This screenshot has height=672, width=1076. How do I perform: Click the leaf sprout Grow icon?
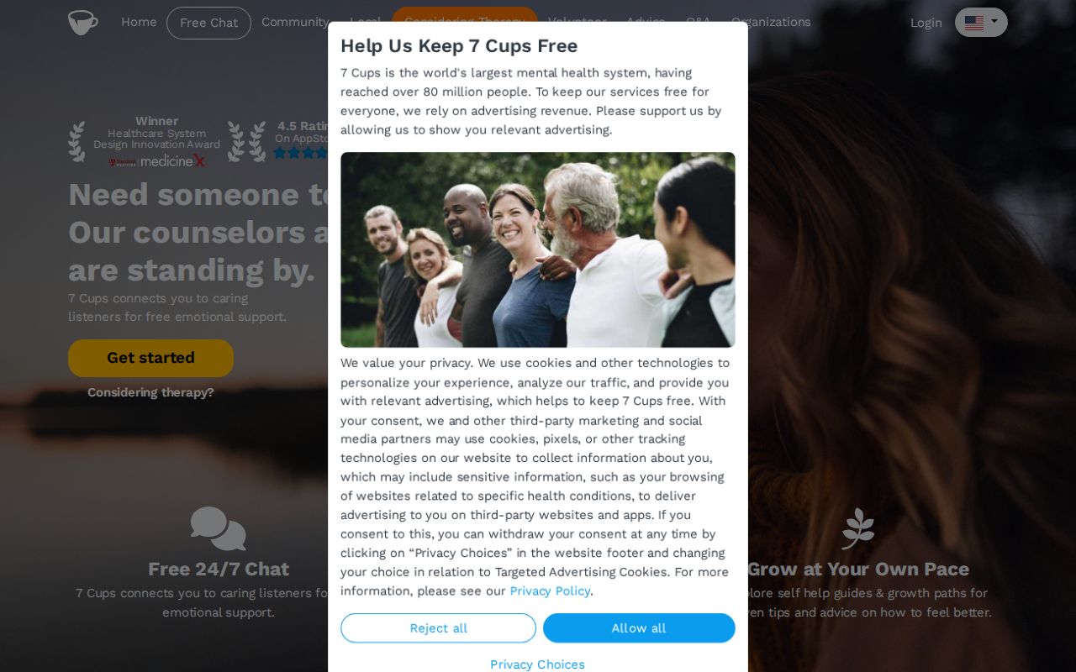click(x=858, y=528)
